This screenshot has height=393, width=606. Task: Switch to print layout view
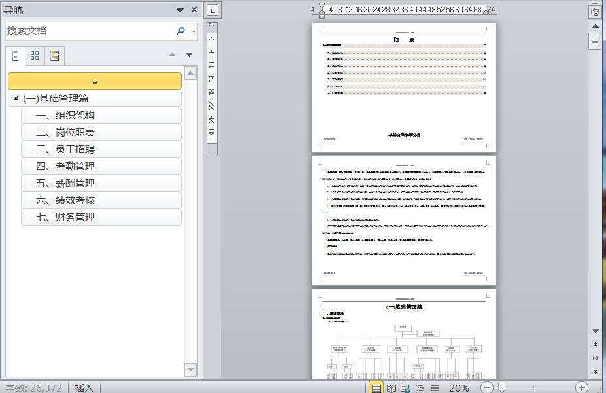(x=376, y=388)
